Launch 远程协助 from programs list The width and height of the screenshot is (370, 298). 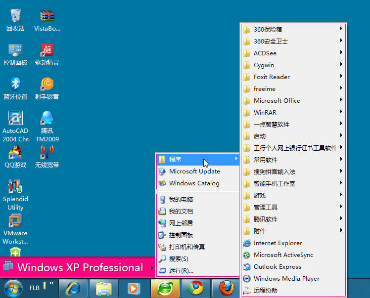coord(293,291)
